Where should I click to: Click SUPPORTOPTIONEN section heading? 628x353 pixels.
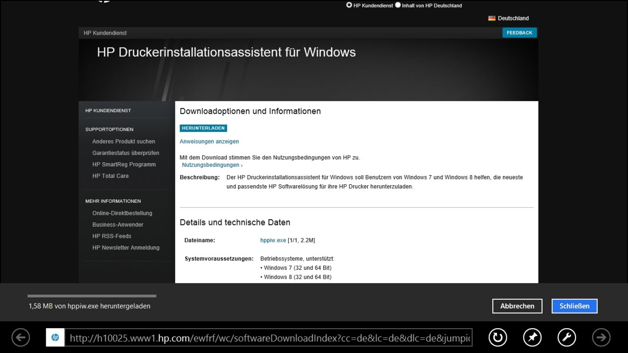pos(109,129)
